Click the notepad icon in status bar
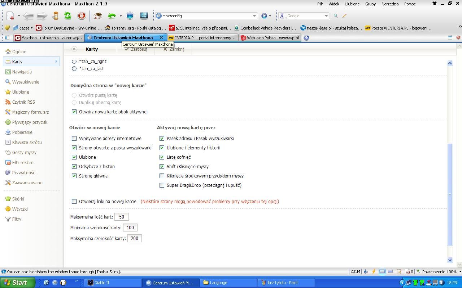 399,271
